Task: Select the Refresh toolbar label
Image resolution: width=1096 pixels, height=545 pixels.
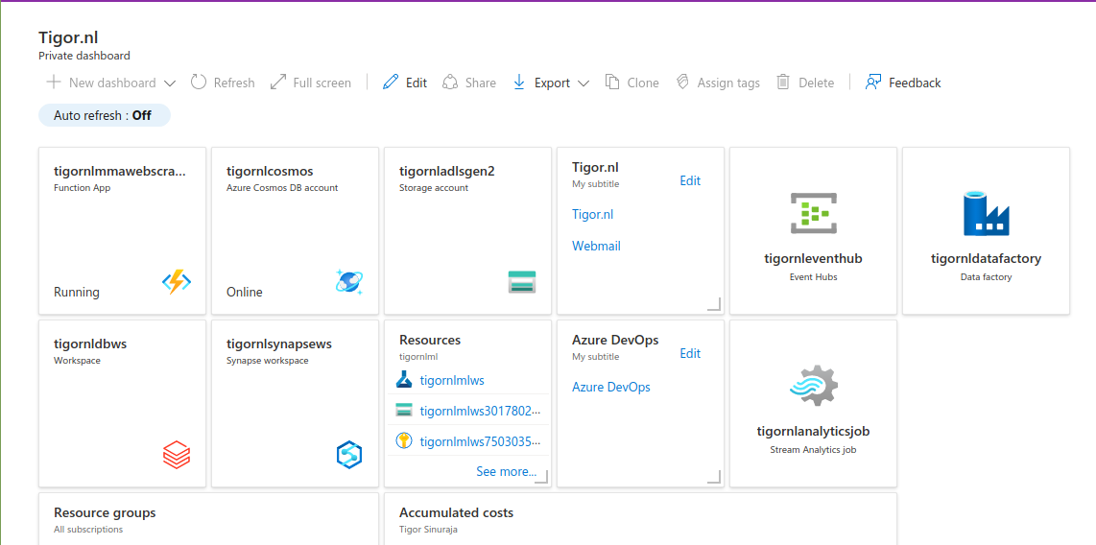Action: point(234,83)
